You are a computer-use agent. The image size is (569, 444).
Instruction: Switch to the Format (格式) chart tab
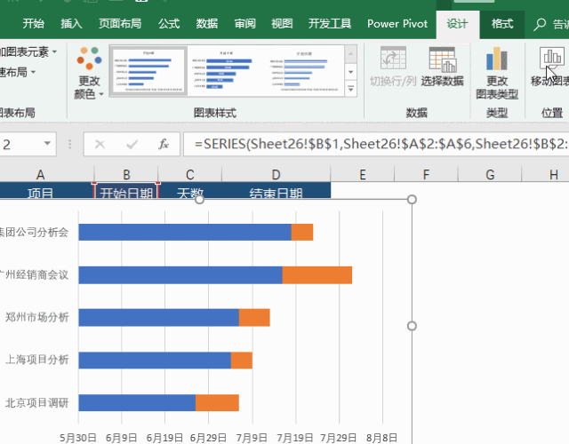click(502, 24)
